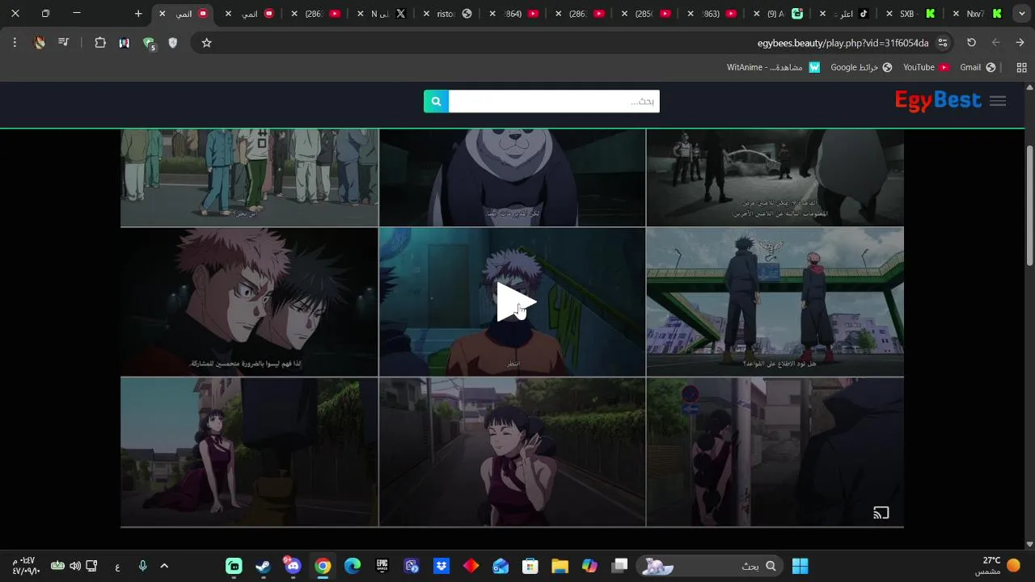Switch to the Nxv7 tab

(x=975, y=14)
